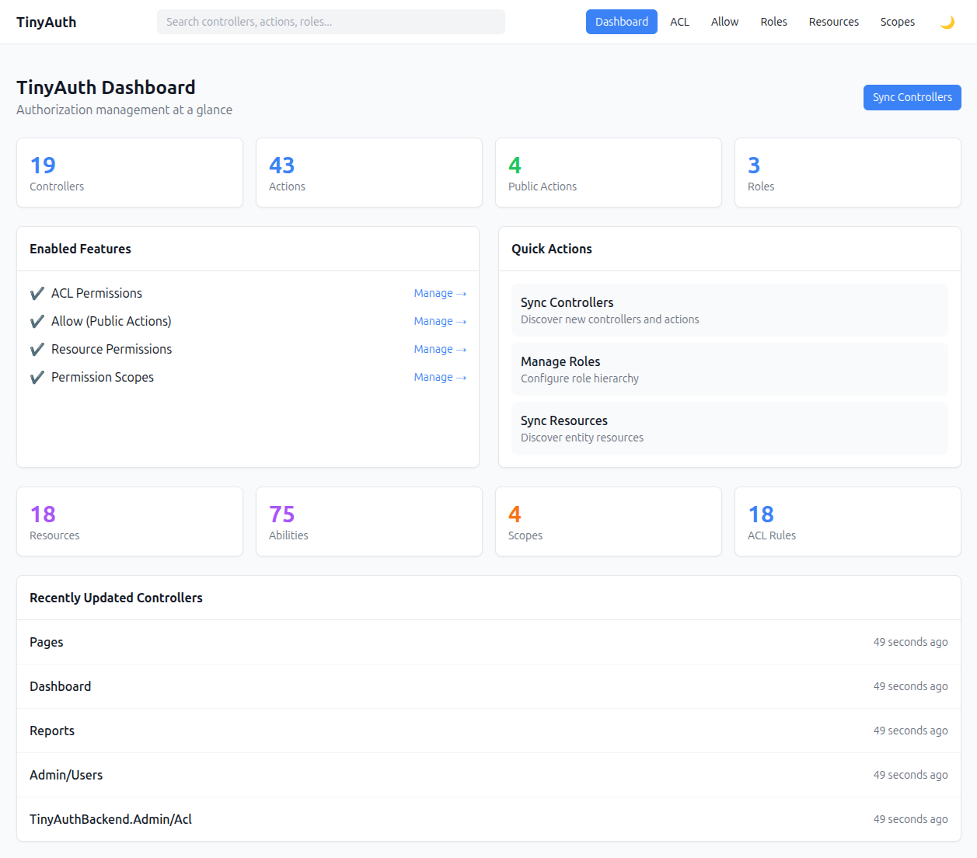Open Manage link for Allow (Public Actions)
977x858 pixels.
440,321
